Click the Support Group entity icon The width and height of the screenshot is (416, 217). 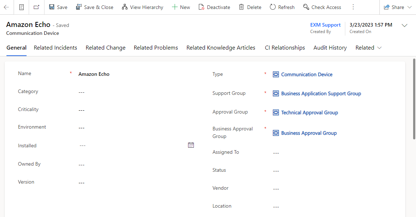pyautogui.click(x=276, y=93)
